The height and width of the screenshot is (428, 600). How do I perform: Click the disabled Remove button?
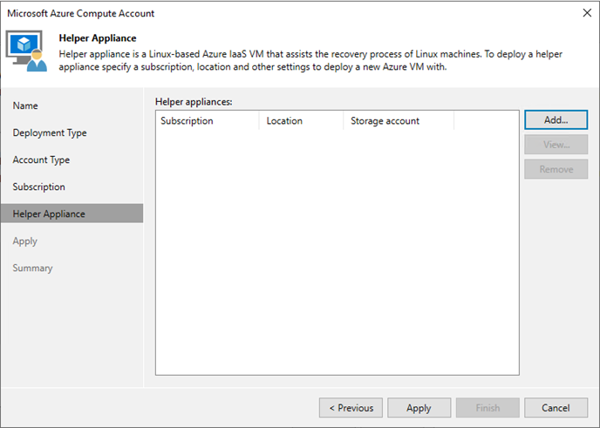pyautogui.click(x=556, y=169)
